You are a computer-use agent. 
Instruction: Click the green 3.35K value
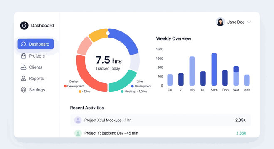click(x=241, y=133)
